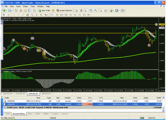Click terminal scrollbar down arrow
Image resolution: width=166 pixels, height=120 pixels.
tap(163, 111)
